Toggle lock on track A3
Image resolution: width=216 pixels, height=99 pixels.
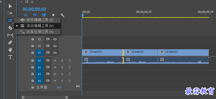click(33, 74)
